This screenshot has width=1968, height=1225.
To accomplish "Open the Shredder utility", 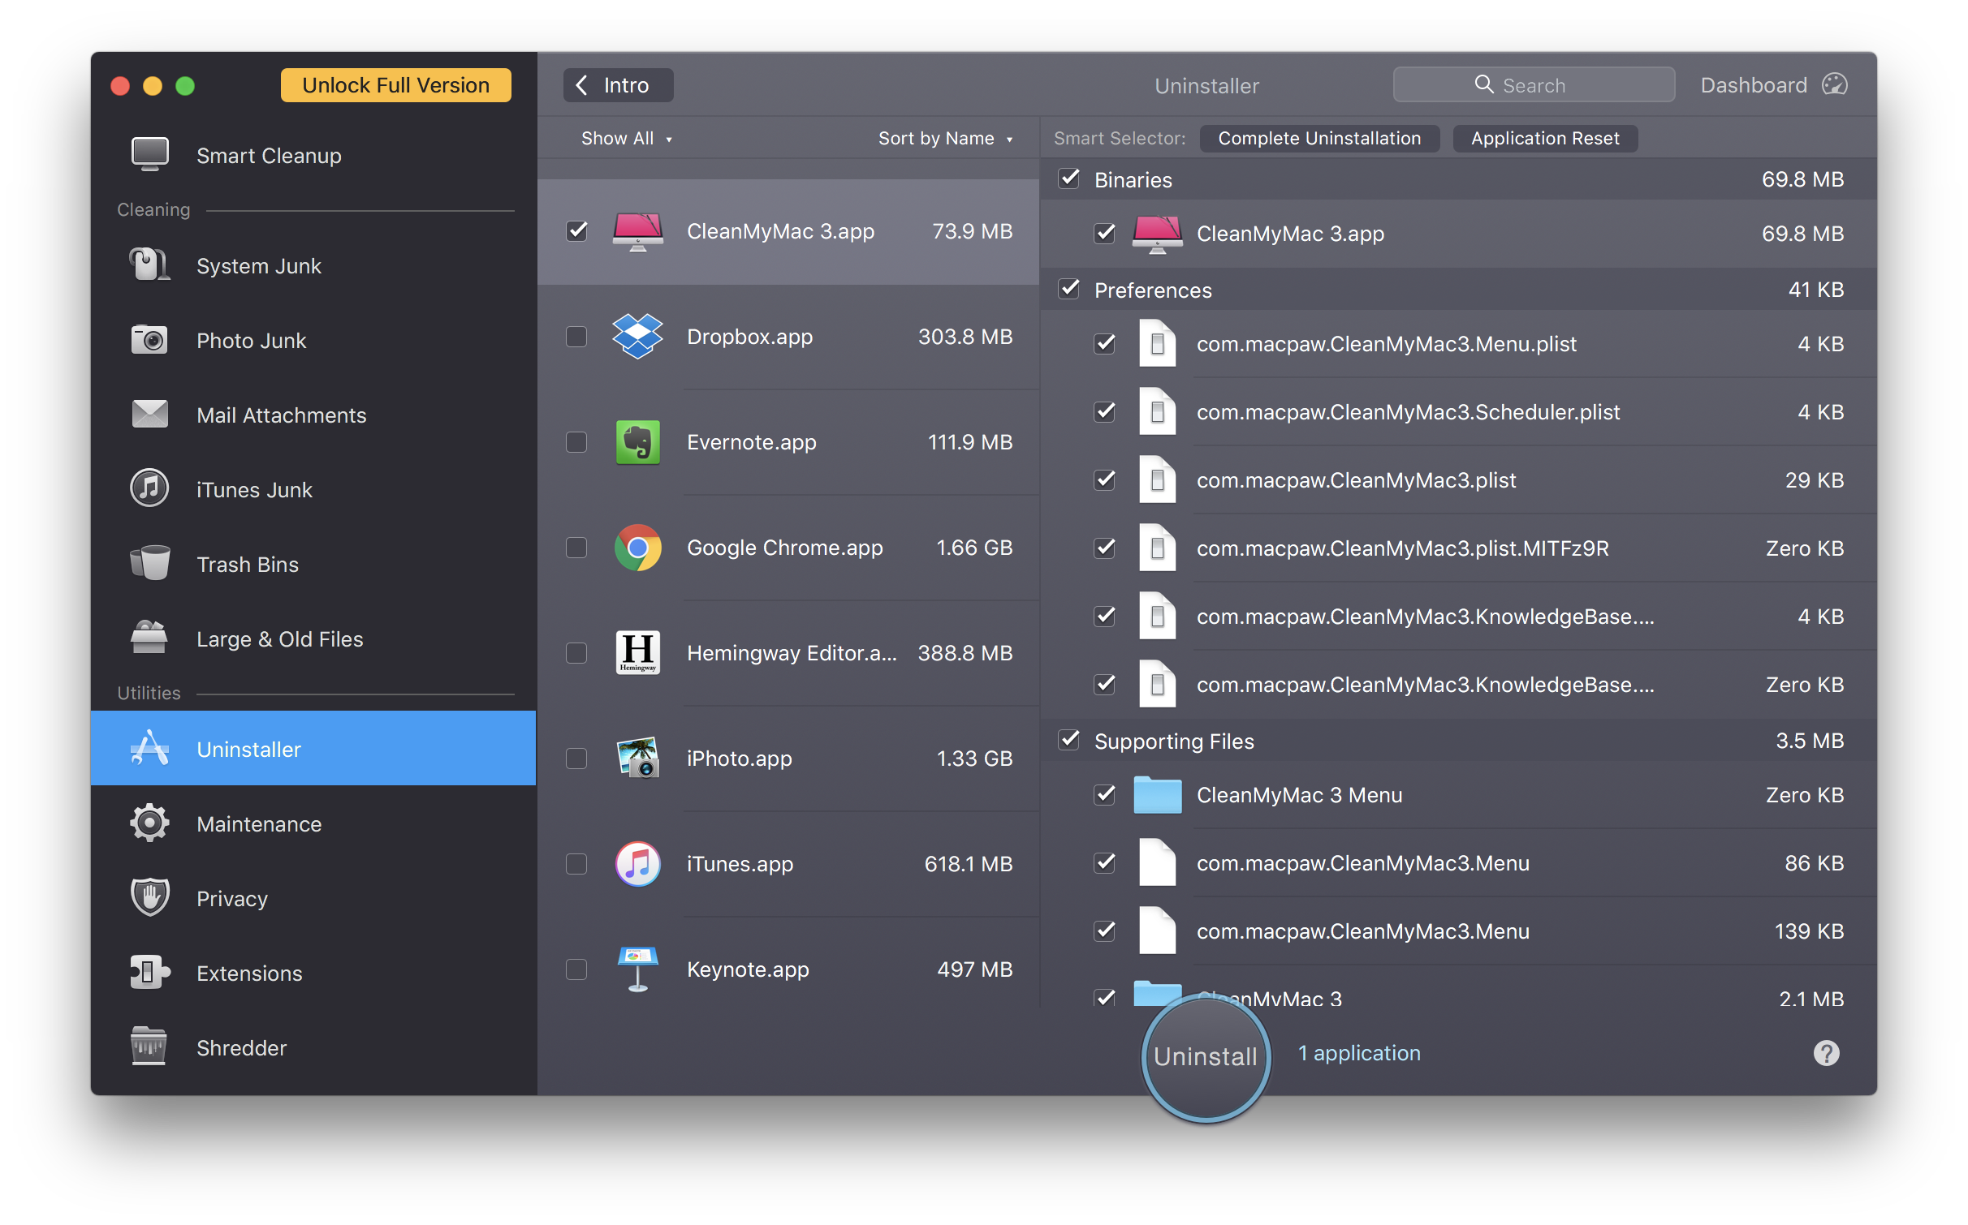I will (x=241, y=1047).
